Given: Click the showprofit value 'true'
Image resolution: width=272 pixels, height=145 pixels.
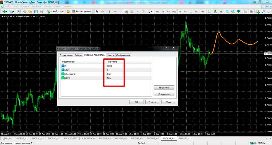Looking at the screenshot, I should click(109, 74).
